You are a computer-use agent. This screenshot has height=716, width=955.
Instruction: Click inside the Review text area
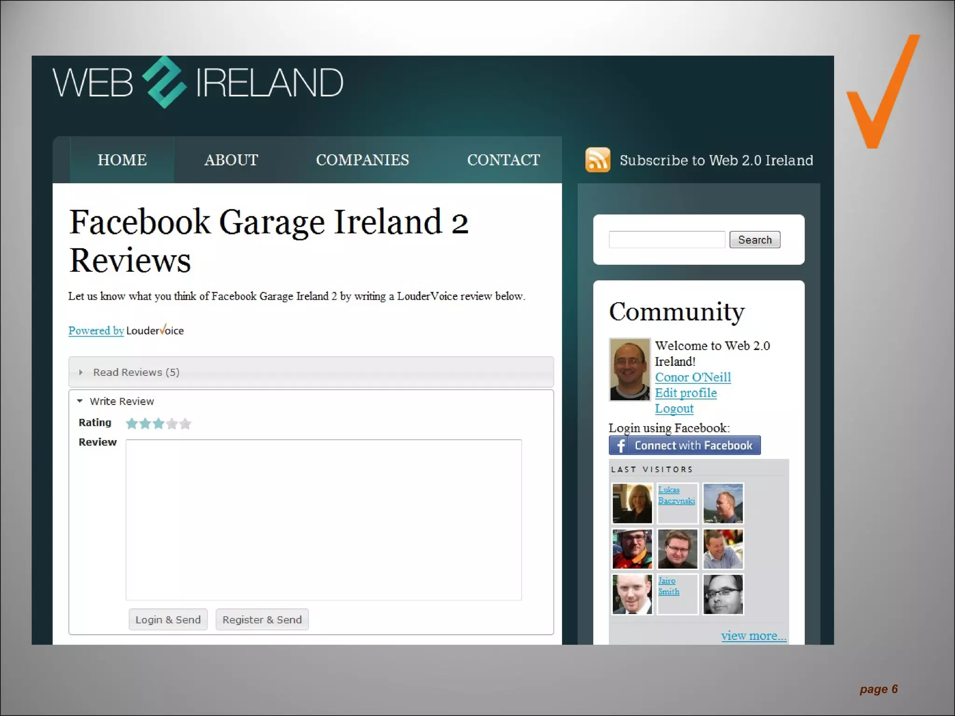coord(323,519)
